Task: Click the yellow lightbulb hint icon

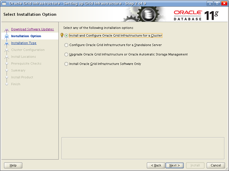Action: (x=62, y=35)
